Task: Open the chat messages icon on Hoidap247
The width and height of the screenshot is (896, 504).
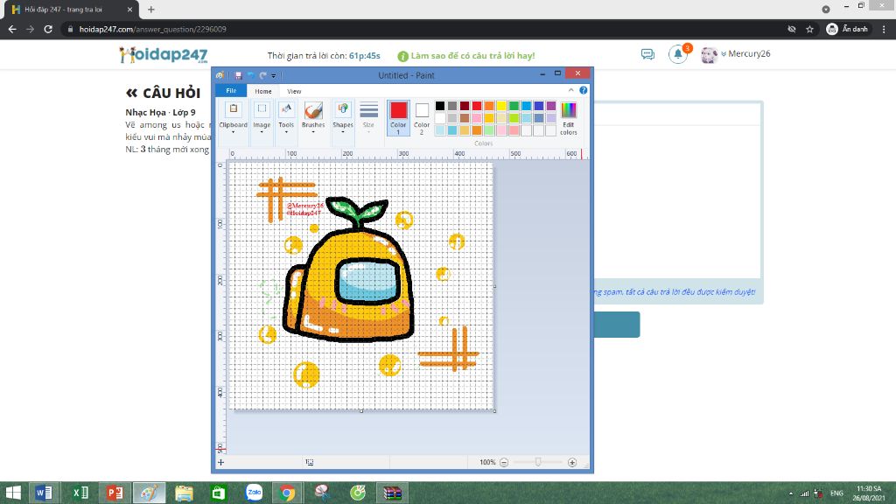Action: coord(647,54)
